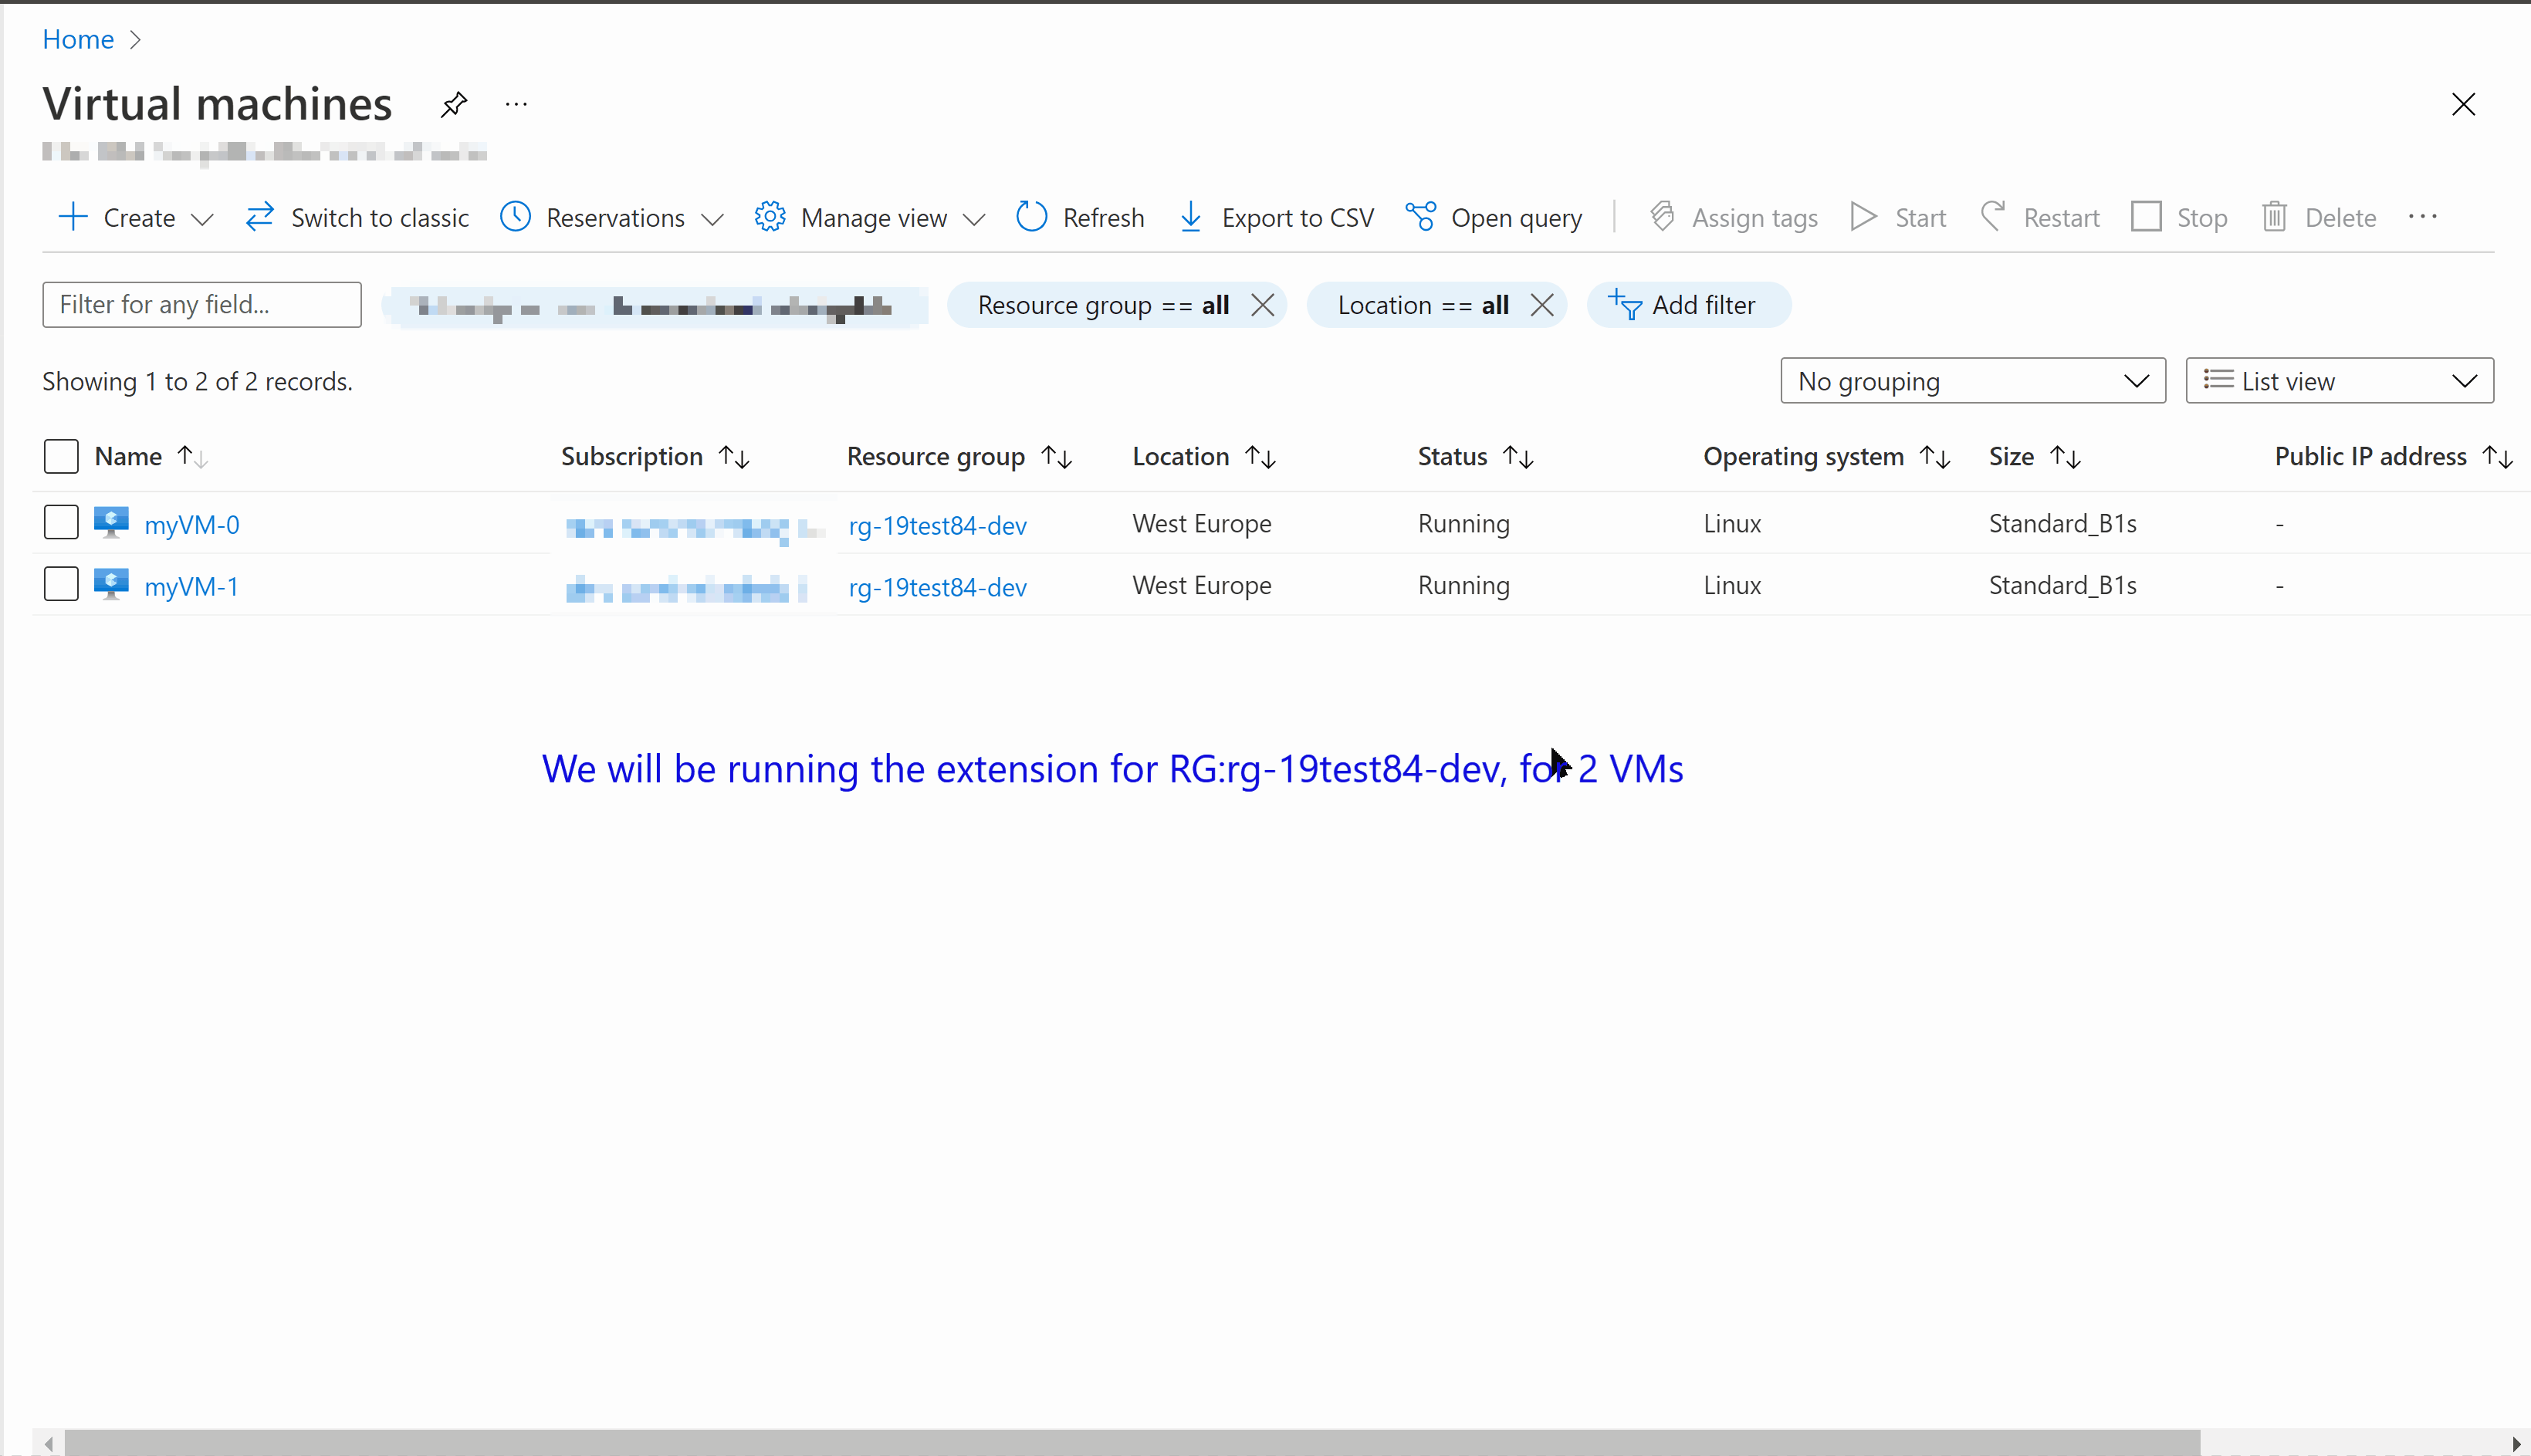Click the Export to CSV download icon
This screenshot has width=2531, height=1456.
[1189, 217]
